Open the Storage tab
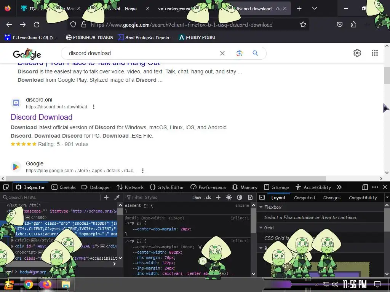 tap(277, 187)
